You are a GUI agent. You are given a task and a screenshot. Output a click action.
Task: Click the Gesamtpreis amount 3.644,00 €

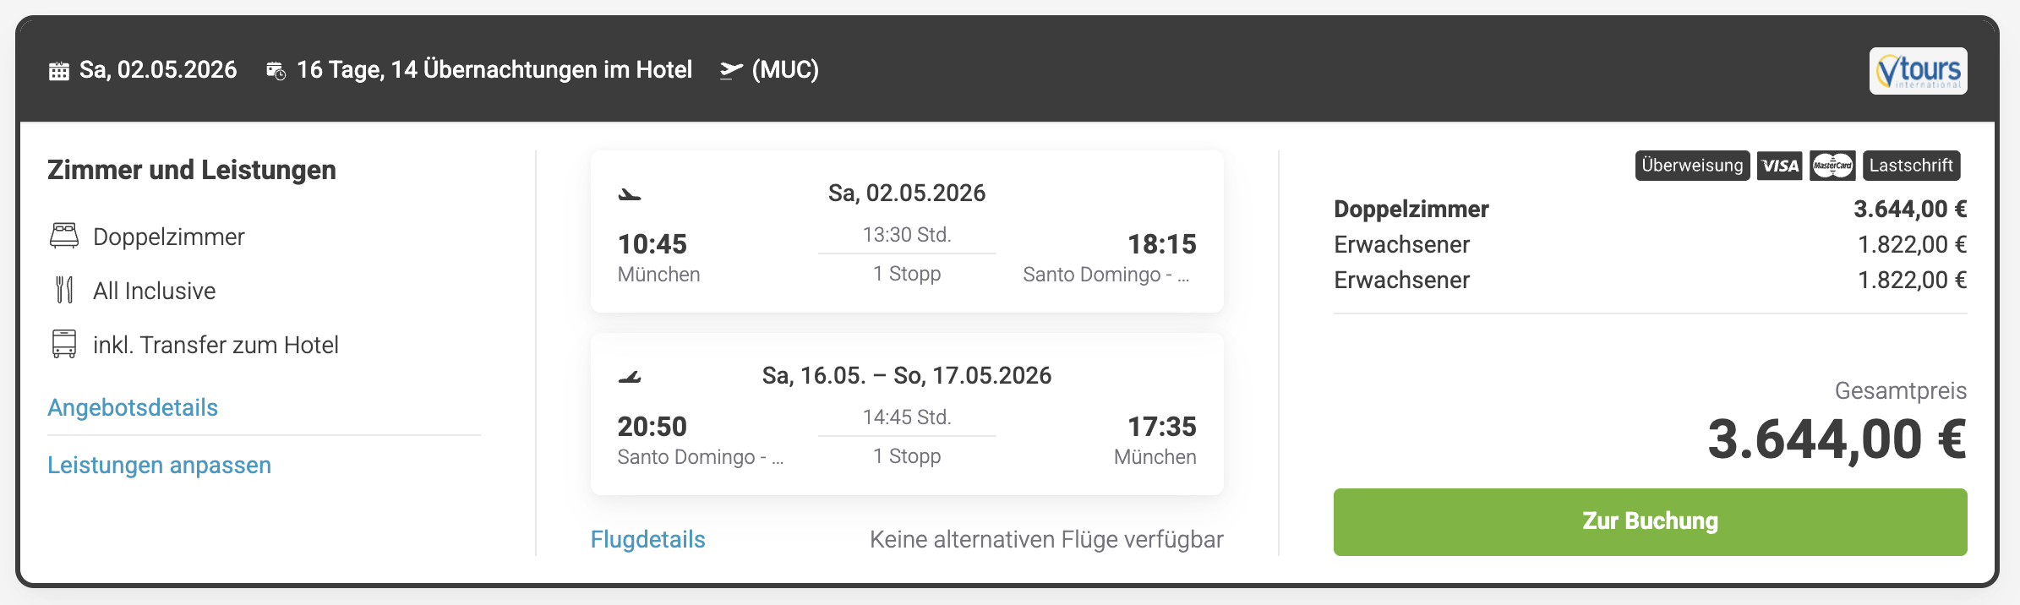[1837, 440]
